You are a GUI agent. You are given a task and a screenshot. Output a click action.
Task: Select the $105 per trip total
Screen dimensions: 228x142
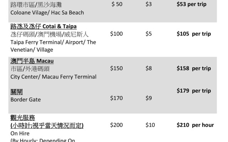pos(194,34)
